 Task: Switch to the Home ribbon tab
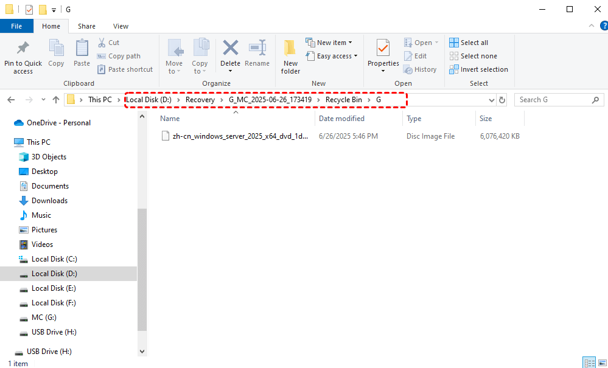point(51,26)
